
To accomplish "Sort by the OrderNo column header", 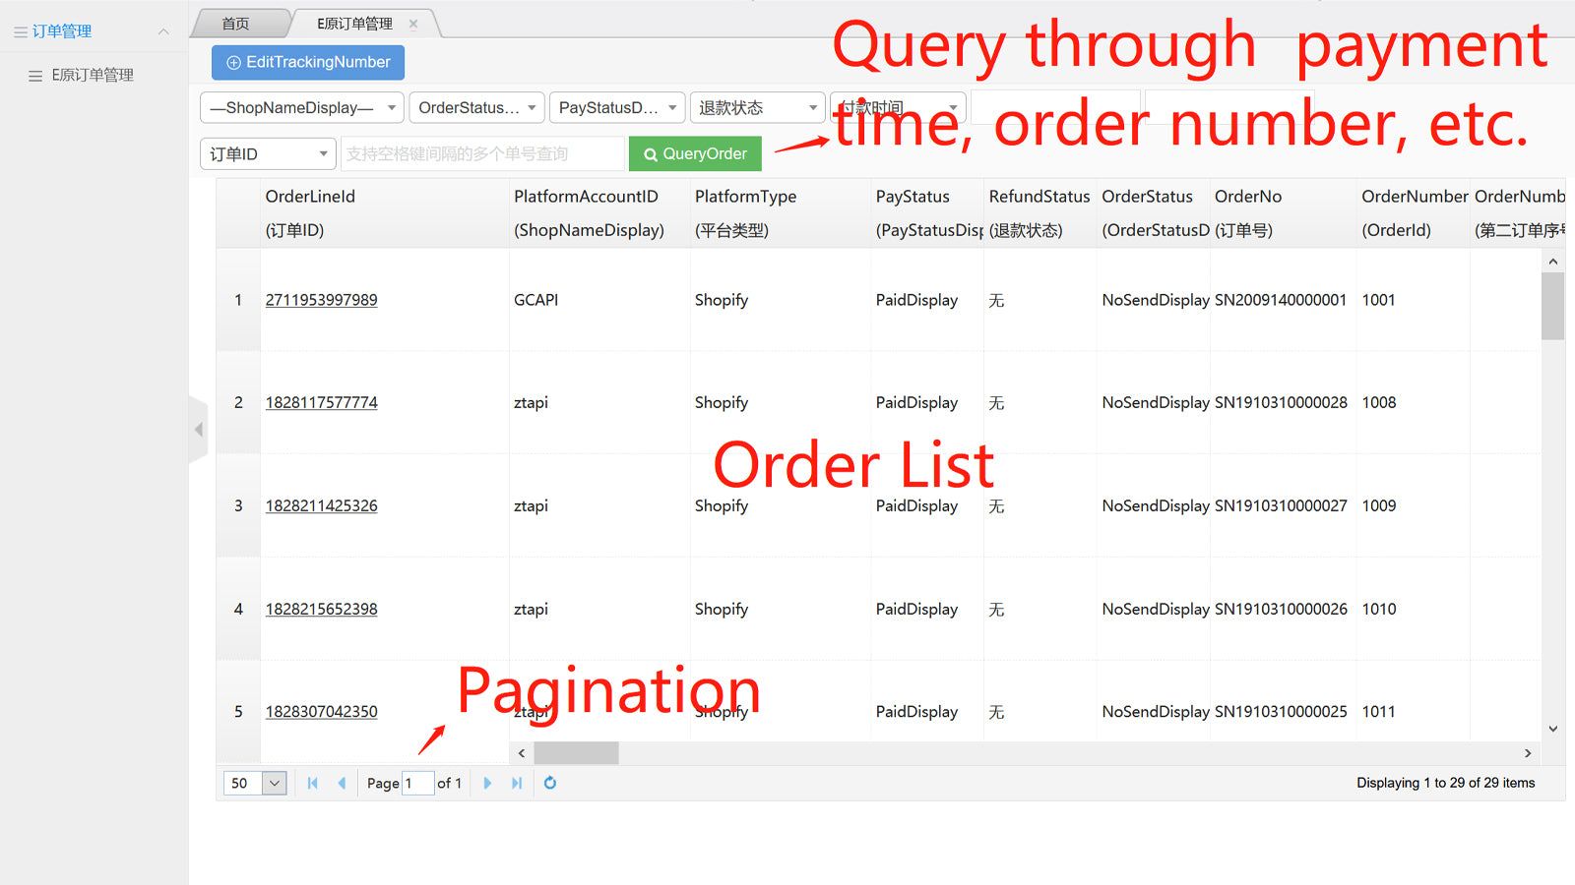I will tap(1283, 213).
